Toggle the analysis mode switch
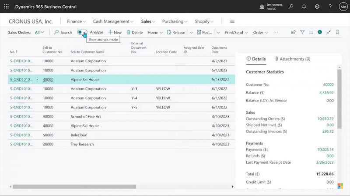350x196 pixels. [82, 32]
